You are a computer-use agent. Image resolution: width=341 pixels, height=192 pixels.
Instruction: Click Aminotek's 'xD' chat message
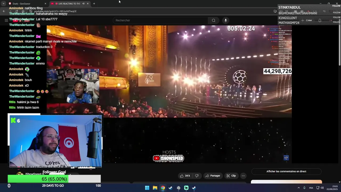point(27,86)
